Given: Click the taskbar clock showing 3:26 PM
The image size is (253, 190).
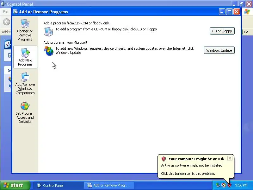Looking at the screenshot, I should [x=241, y=185].
